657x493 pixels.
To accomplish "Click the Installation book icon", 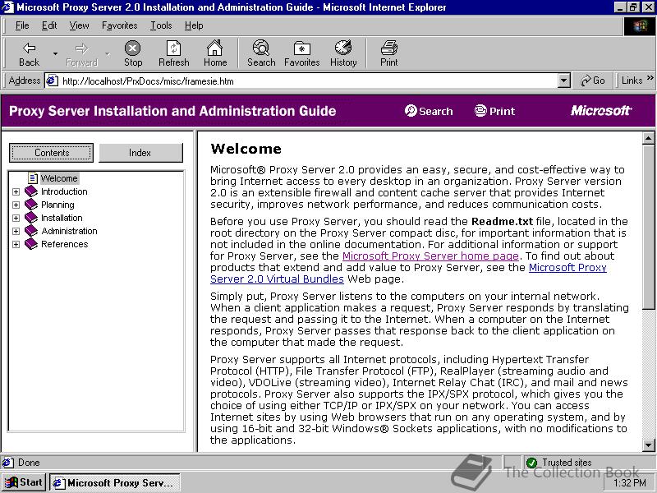I will (x=31, y=218).
